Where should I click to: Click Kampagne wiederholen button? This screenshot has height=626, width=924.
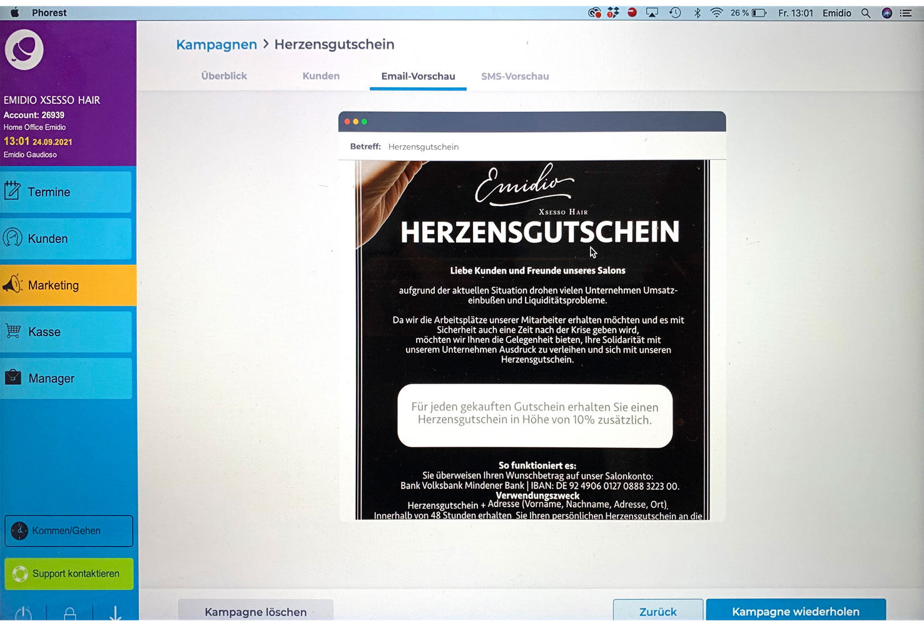click(x=796, y=611)
